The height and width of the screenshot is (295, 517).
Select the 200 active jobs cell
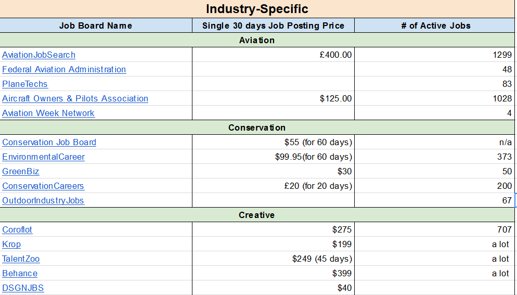tap(435, 186)
